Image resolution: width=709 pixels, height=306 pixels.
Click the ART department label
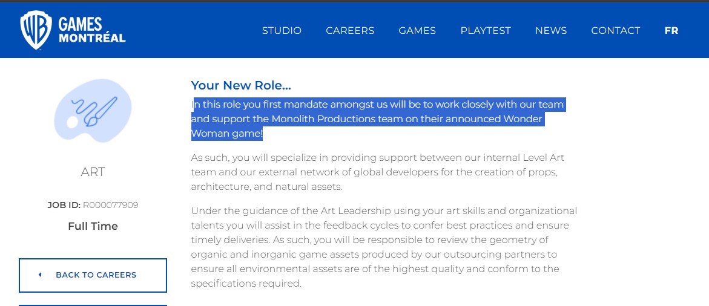(93, 172)
